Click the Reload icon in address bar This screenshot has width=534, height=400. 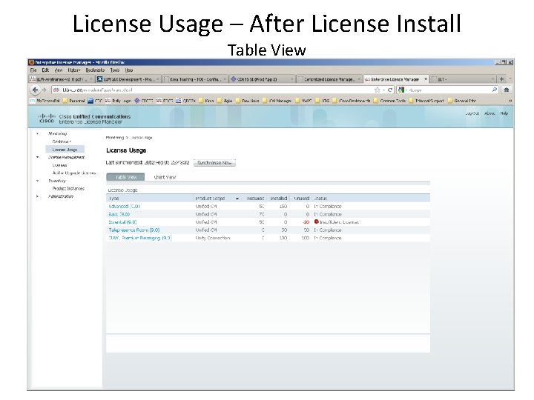(390, 90)
